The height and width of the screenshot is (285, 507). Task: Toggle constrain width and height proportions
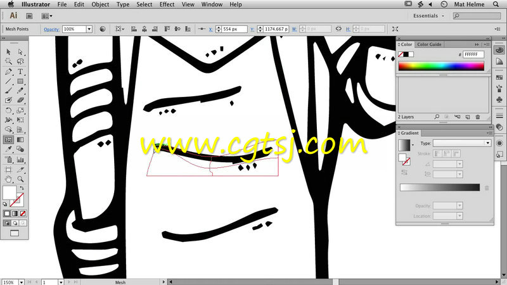[338, 28]
